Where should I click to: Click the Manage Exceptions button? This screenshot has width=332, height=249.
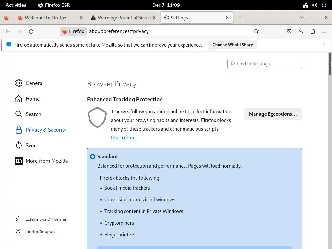[x=273, y=114]
